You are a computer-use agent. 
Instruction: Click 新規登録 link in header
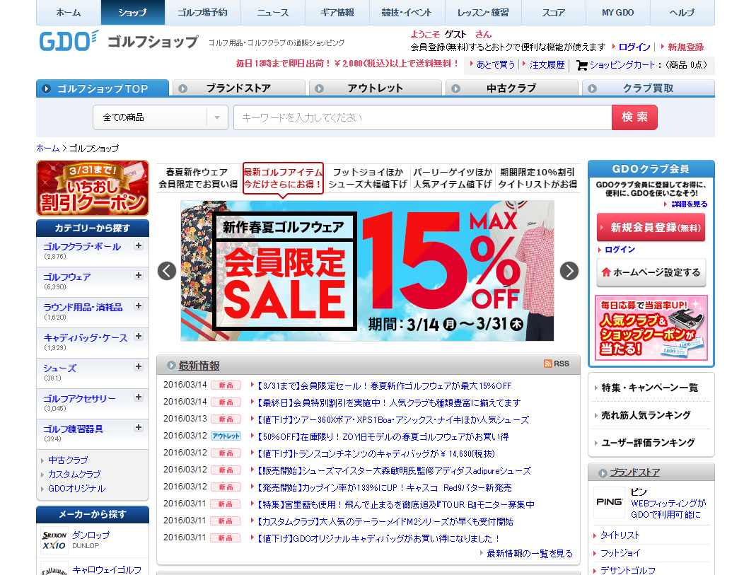coord(685,47)
